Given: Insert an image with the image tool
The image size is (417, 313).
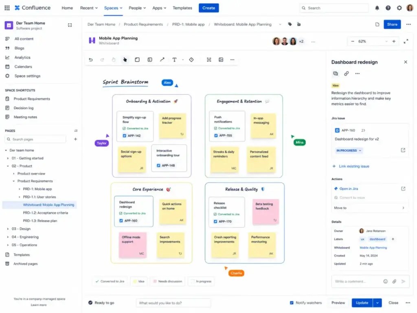Looking at the screenshot, I should click(x=221, y=60).
